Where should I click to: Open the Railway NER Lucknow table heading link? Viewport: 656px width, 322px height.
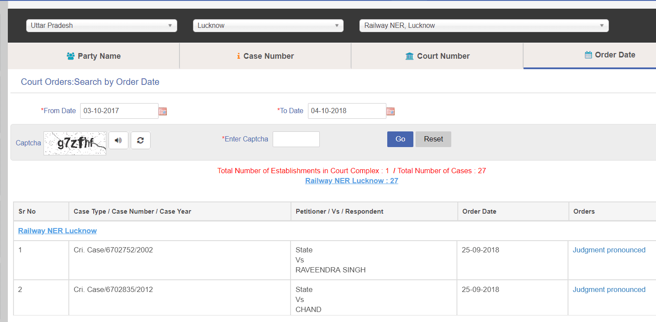[x=57, y=231]
